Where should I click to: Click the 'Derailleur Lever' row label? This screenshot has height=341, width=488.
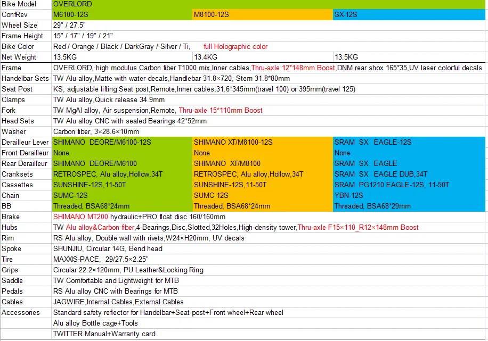pos(26,143)
